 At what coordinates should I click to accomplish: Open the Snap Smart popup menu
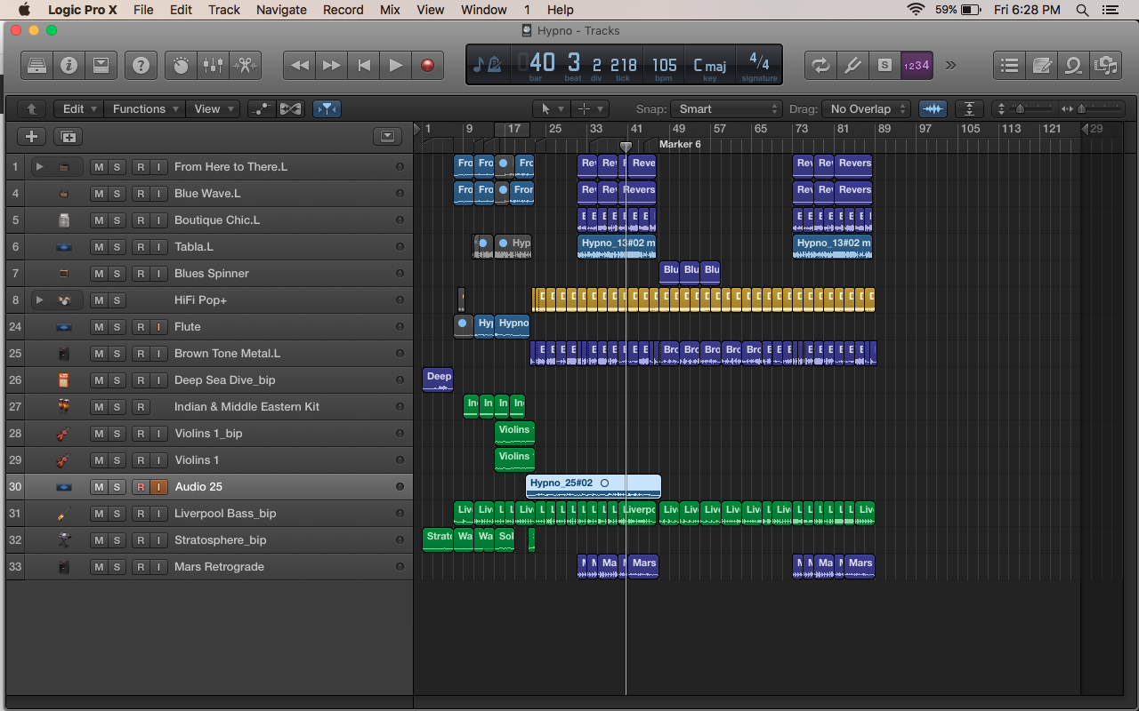click(x=725, y=109)
